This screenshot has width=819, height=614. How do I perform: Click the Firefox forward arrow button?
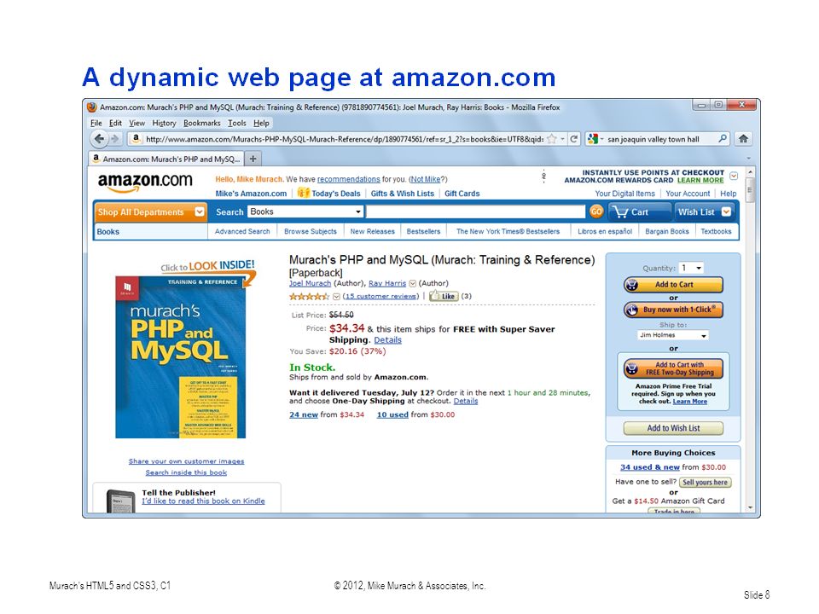pos(115,139)
